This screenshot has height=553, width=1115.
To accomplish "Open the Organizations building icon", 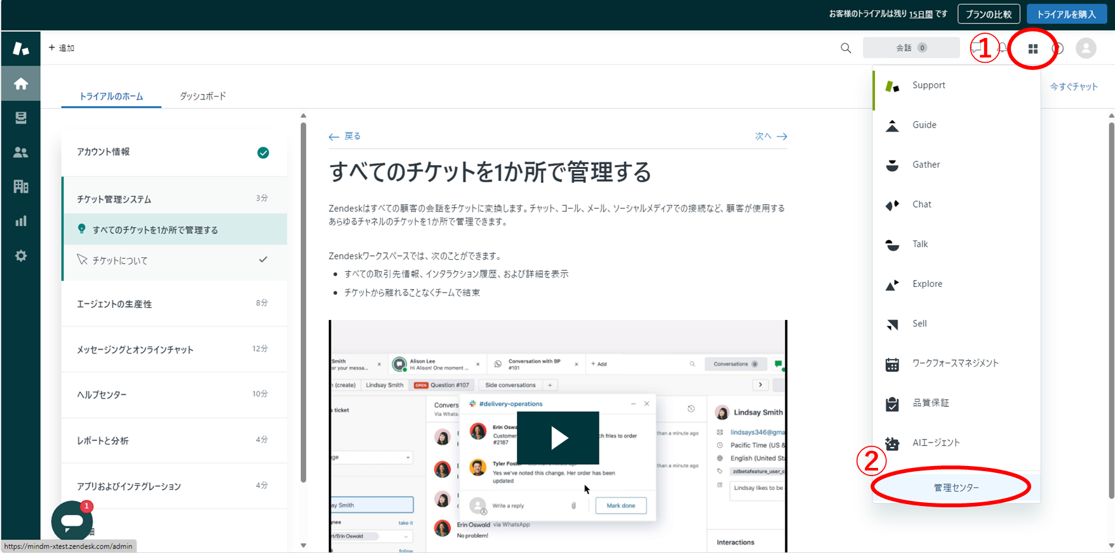I will [21, 187].
